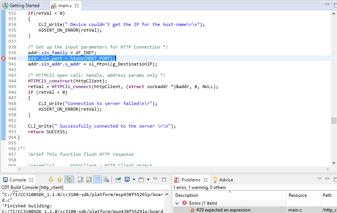The height and width of the screenshot is (213, 337).
Task: Click the selected htons(HOST_PORT) line
Action: tap(71, 58)
